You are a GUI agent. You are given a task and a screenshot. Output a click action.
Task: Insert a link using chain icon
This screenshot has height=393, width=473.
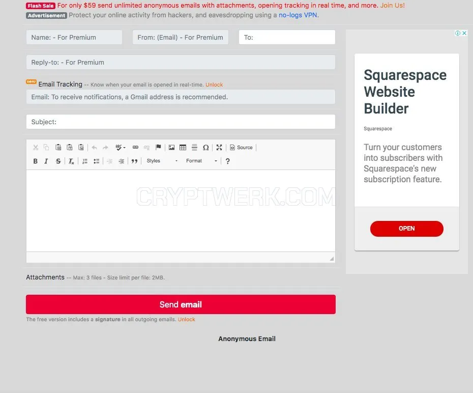pyautogui.click(x=135, y=147)
